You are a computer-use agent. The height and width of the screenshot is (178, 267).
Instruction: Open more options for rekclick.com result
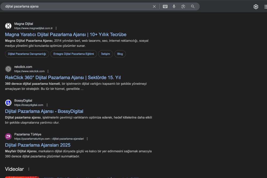coord(48,71)
